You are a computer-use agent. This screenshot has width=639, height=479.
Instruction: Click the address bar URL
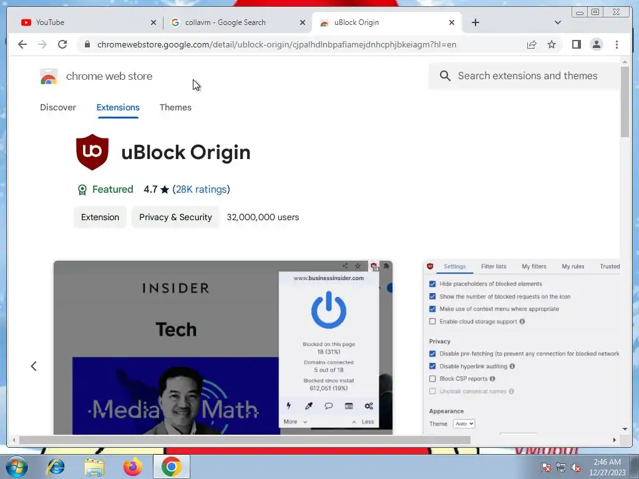(x=276, y=44)
